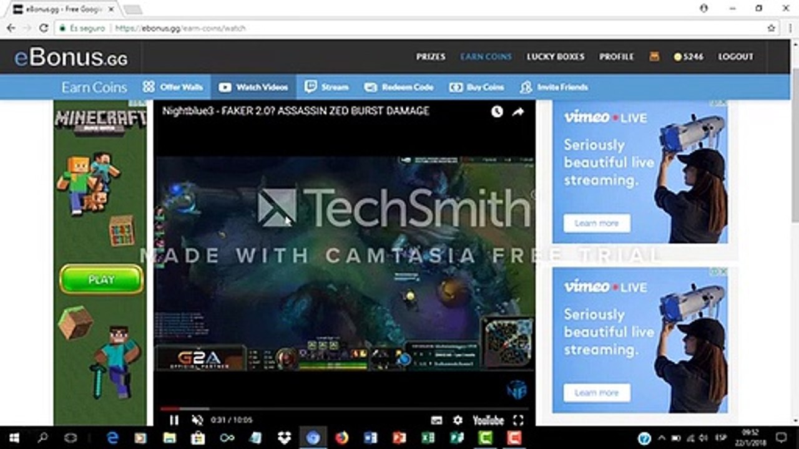Open the Prizes menu
The width and height of the screenshot is (799, 449).
click(431, 56)
